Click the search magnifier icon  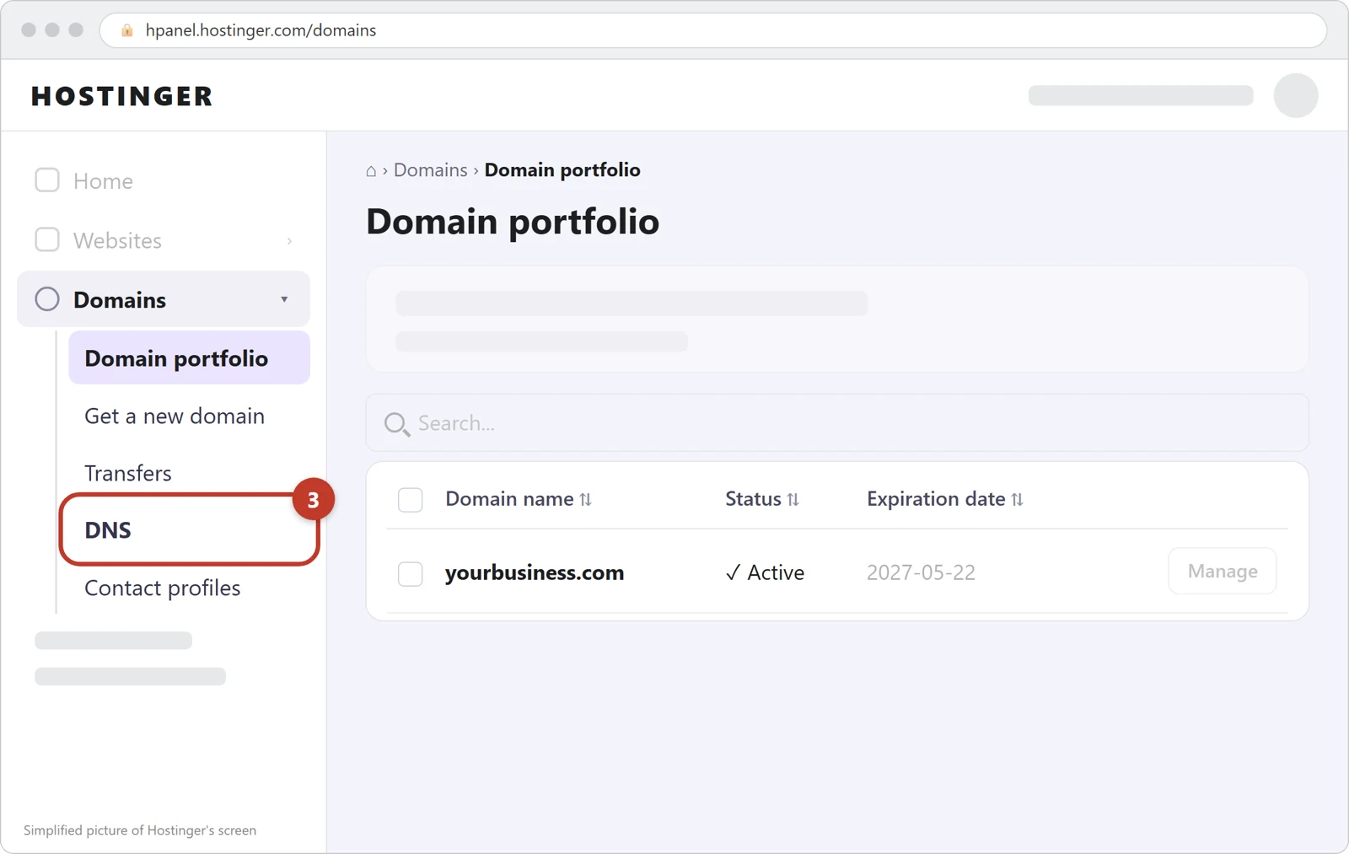tap(397, 424)
